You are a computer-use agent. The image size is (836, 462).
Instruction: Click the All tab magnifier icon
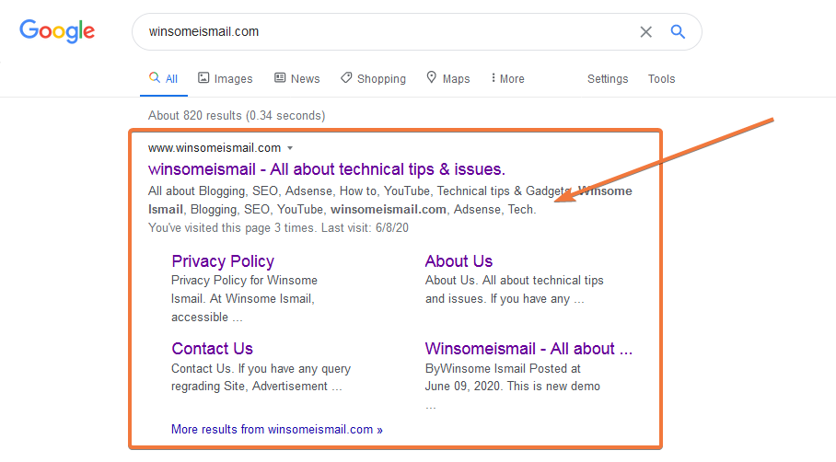click(155, 78)
